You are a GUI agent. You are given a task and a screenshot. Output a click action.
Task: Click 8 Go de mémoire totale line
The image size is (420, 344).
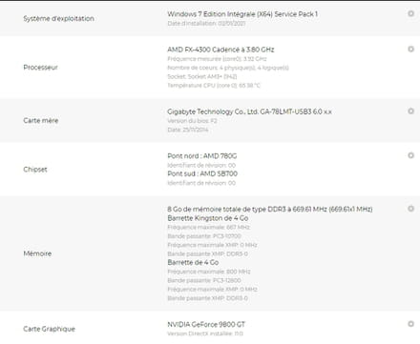pyautogui.click(x=270, y=209)
